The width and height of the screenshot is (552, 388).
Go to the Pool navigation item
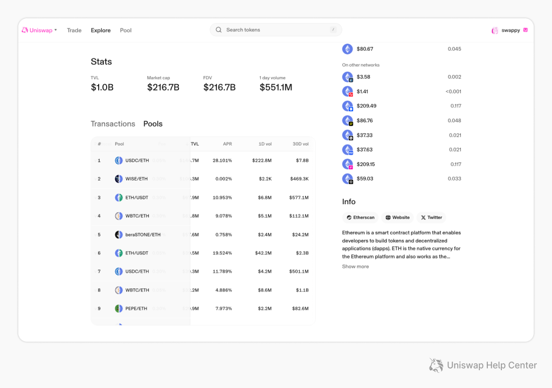pyautogui.click(x=126, y=30)
